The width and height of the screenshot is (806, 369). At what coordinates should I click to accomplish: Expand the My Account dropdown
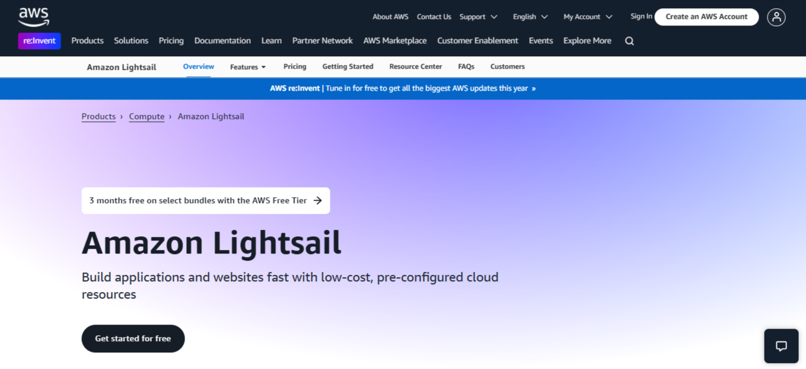click(588, 17)
